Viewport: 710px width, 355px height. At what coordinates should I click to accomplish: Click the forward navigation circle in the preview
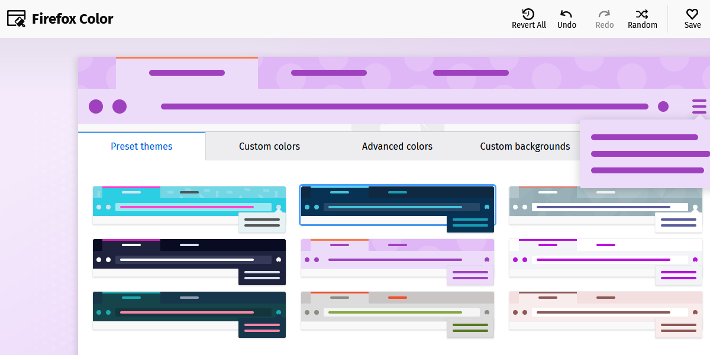(120, 106)
